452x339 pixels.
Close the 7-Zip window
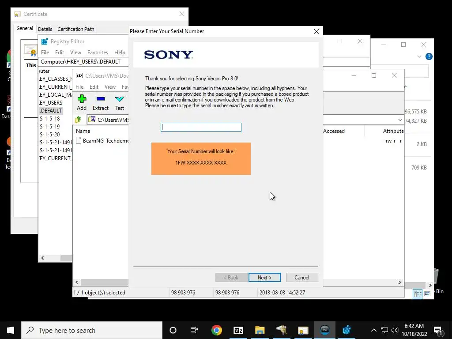tap(394, 75)
